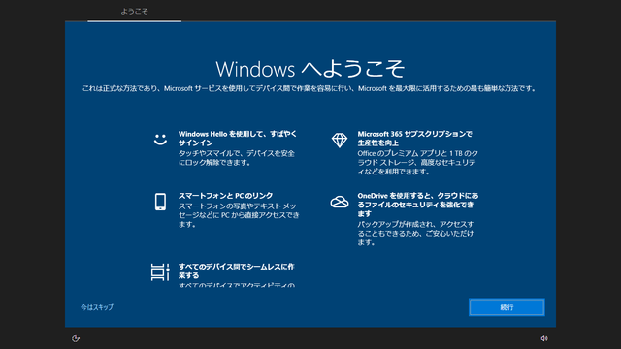Select the ようこそ tab at top
The image size is (621, 349).
(x=134, y=12)
